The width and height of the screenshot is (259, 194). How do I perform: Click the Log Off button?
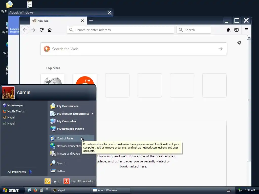click(53, 181)
